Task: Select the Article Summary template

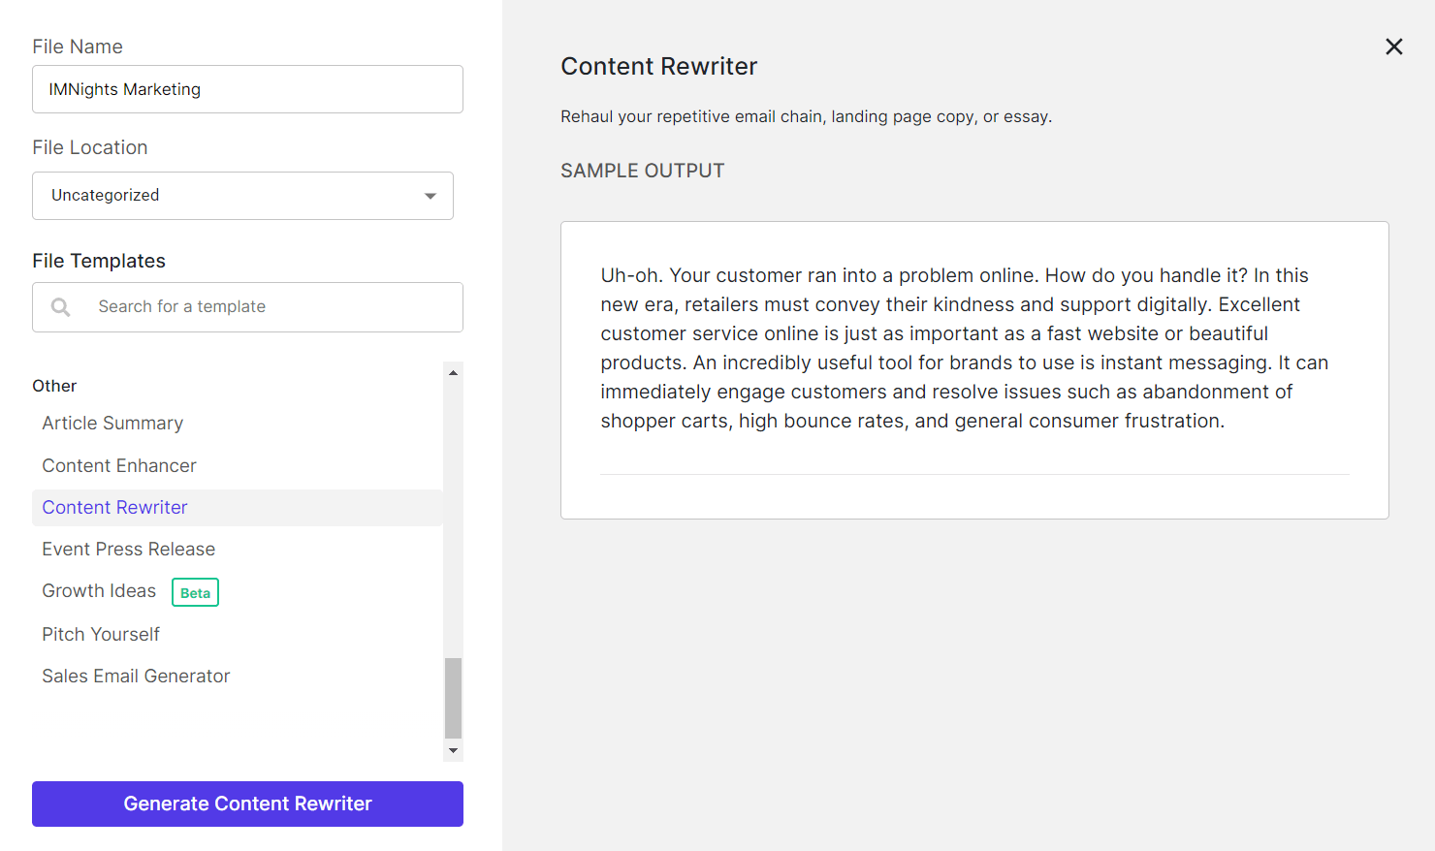Action: (x=112, y=424)
